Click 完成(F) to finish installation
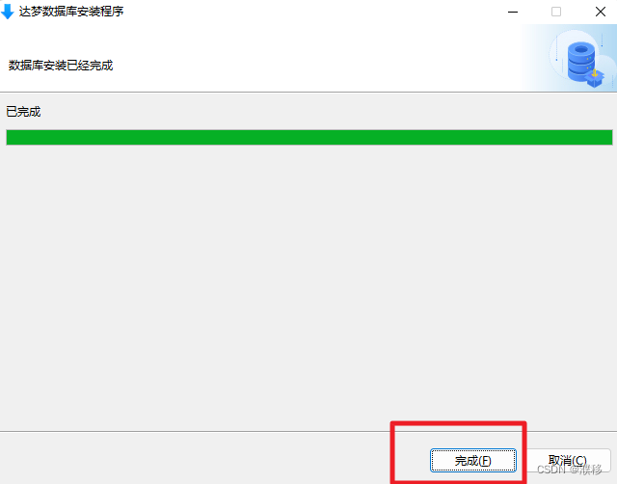This screenshot has width=617, height=484. click(473, 461)
